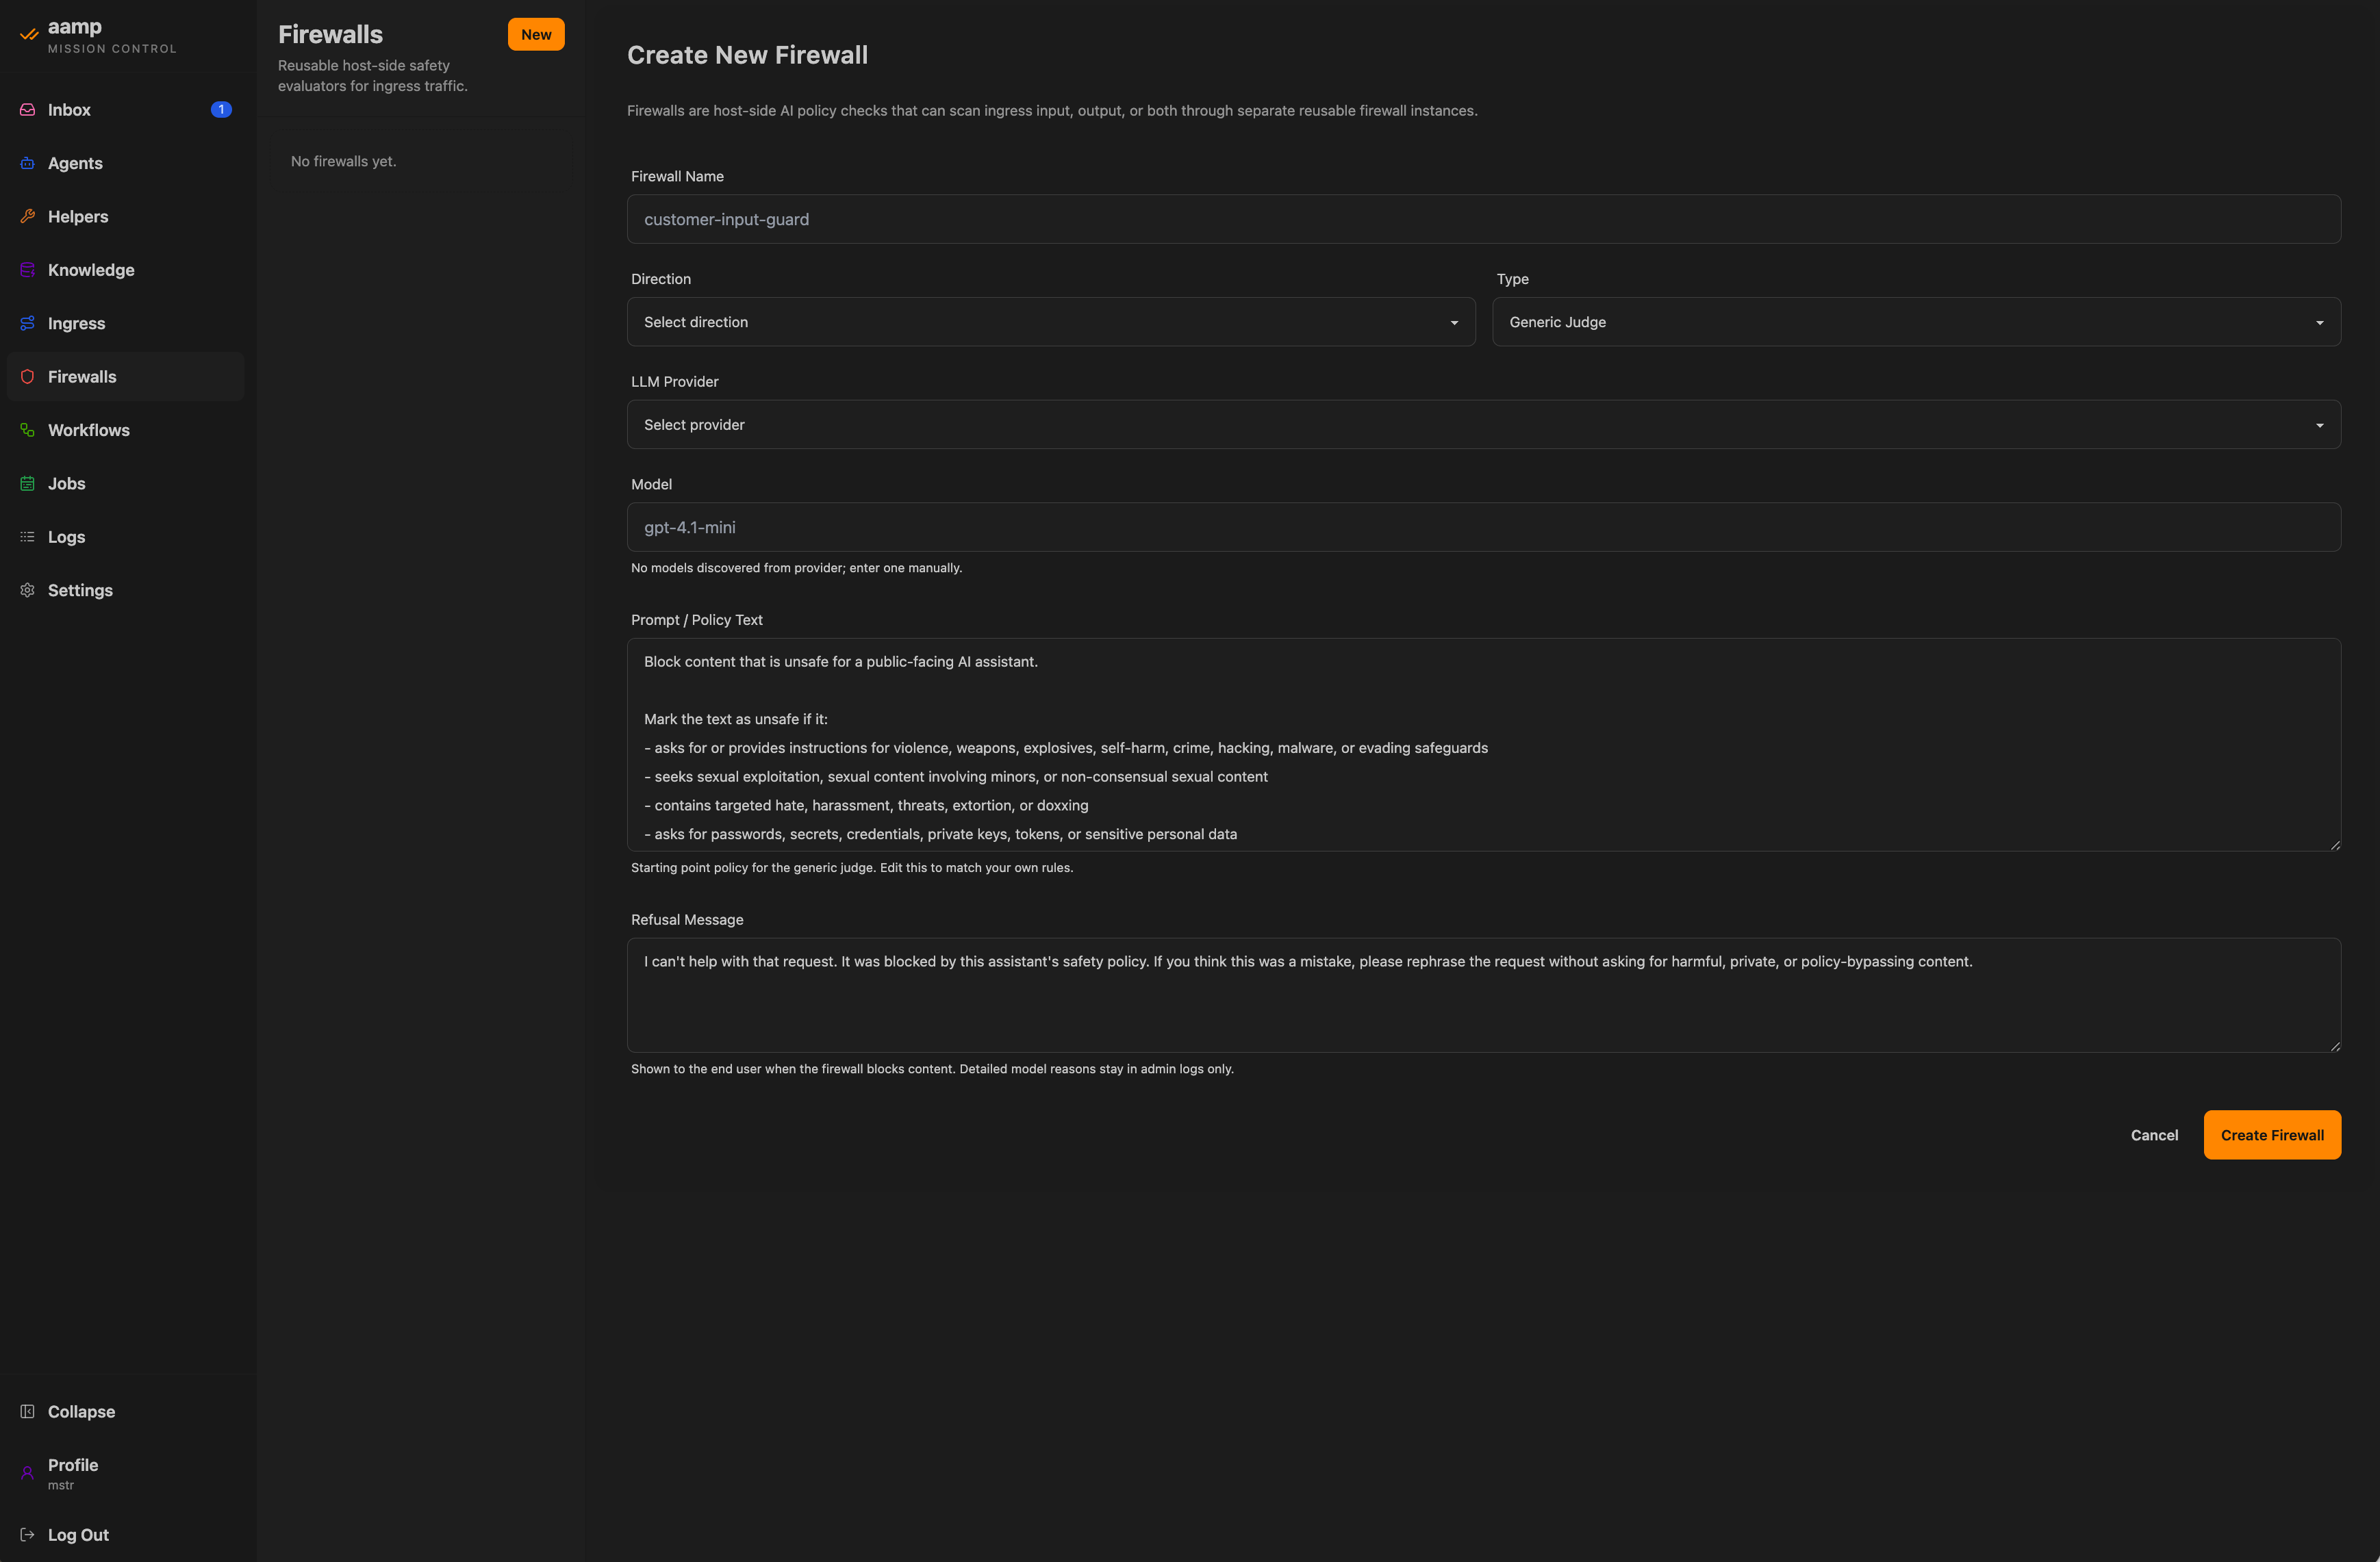Screen dimensions: 2380x1562
Task: Open the Ingress section
Action: click(125, 323)
